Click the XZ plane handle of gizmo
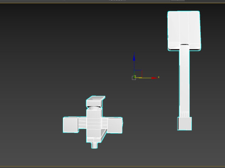 (x=138, y=74)
